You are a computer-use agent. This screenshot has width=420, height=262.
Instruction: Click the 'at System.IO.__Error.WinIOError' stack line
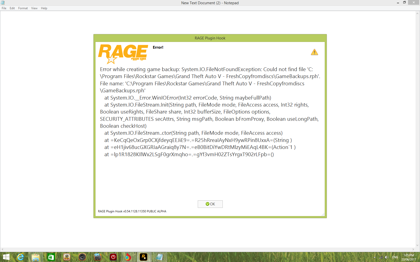pos(188,98)
